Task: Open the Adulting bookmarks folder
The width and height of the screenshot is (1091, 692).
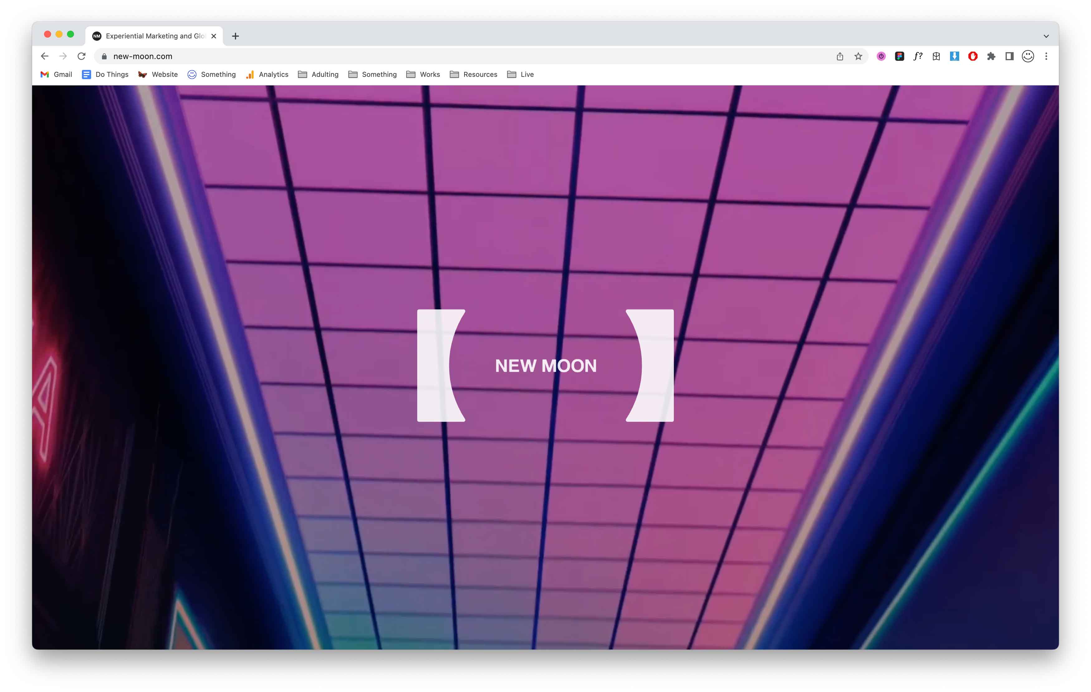Action: 318,74
